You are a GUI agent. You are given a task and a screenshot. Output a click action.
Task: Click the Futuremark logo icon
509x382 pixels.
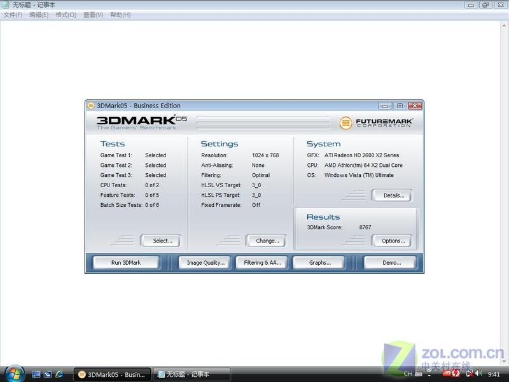click(x=345, y=123)
